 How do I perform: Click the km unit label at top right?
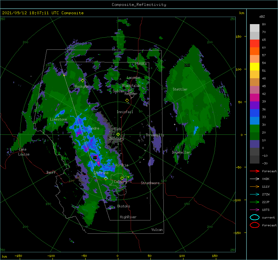point(242,13)
